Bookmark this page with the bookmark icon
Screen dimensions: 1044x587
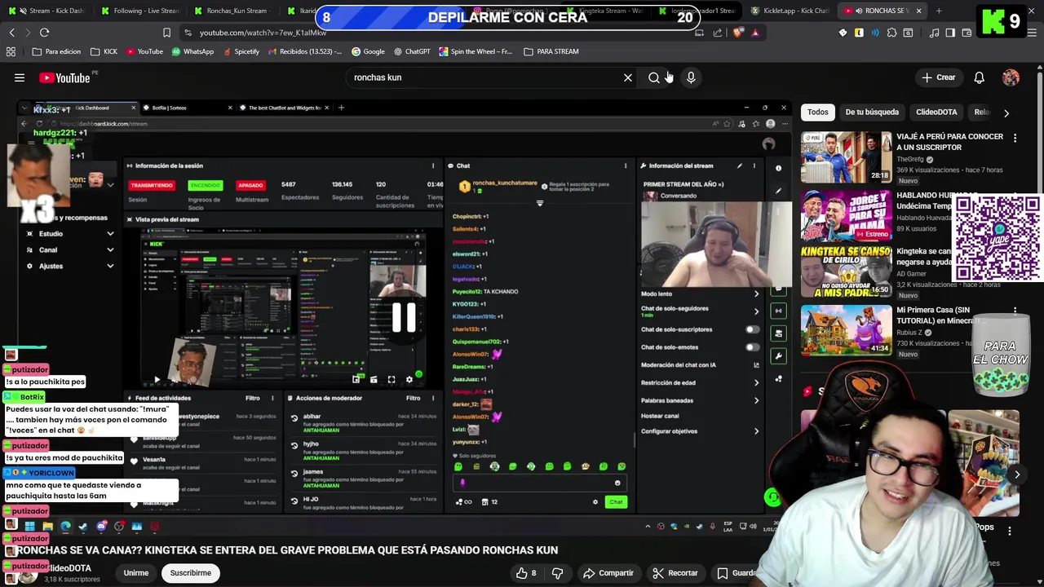coord(166,33)
